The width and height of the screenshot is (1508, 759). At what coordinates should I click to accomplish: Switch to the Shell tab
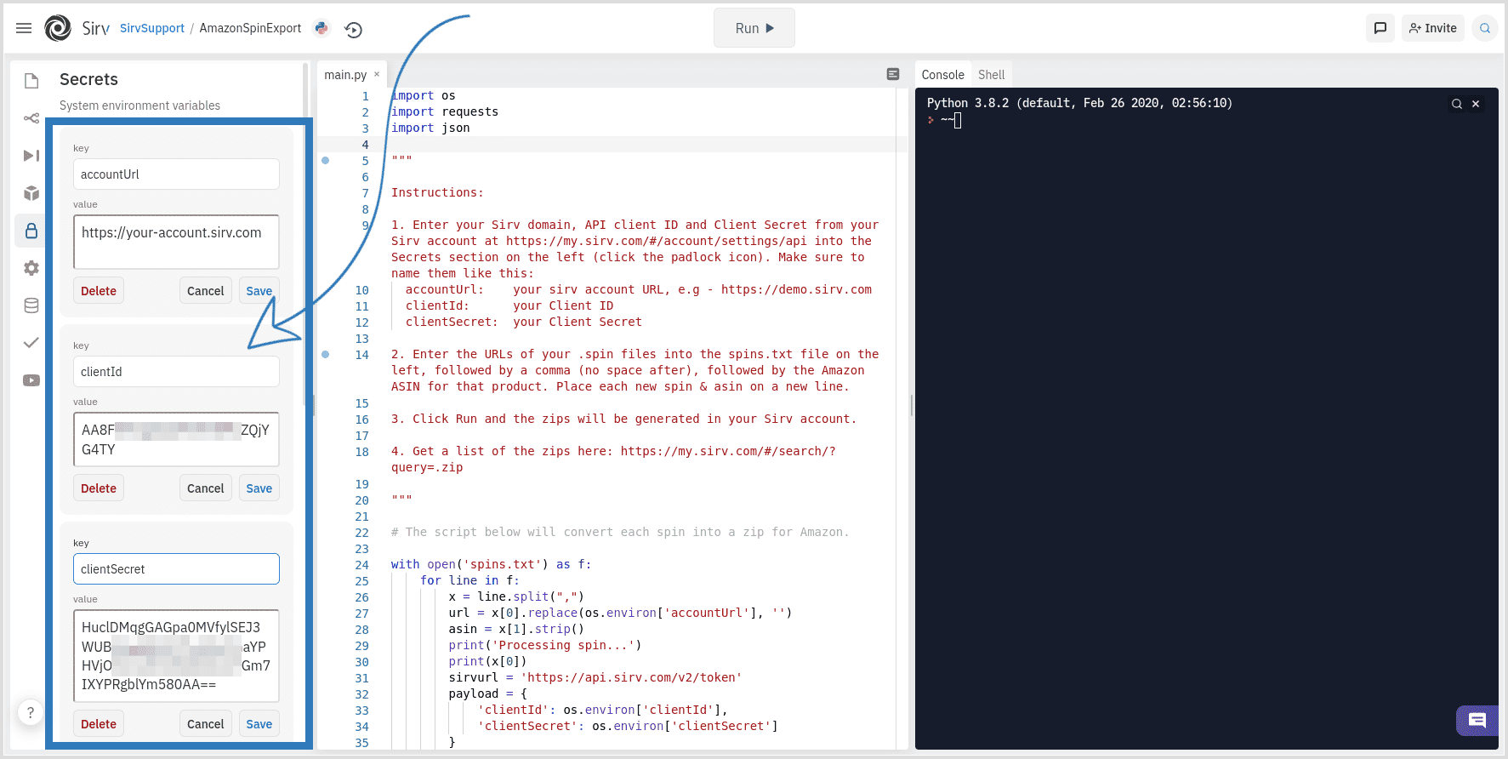tap(991, 75)
